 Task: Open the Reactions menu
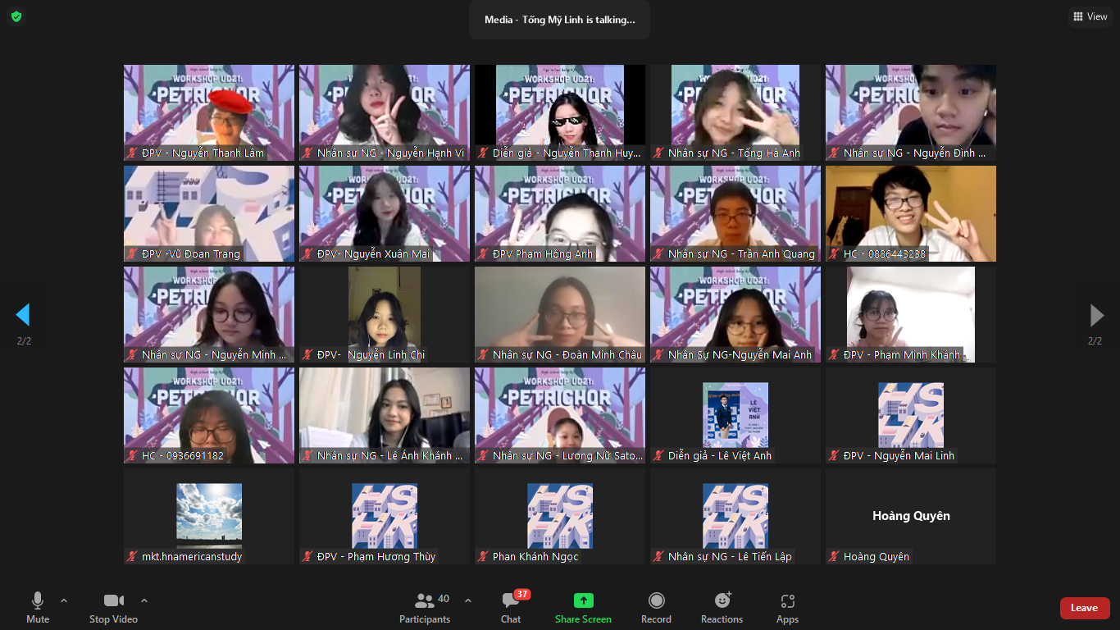coord(722,600)
